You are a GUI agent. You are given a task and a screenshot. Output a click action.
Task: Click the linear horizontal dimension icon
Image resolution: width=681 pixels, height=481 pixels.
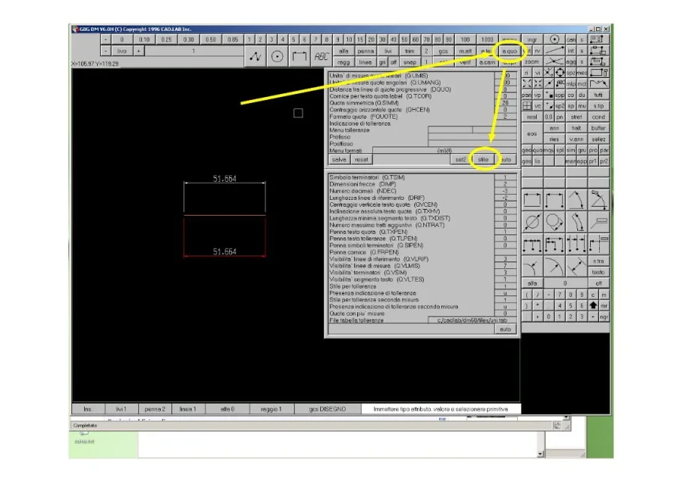[x=532, y=200]
